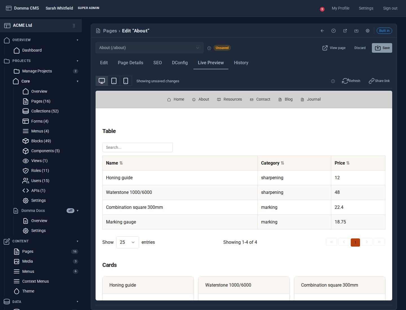Open ACME Ltd drag handle menu

click(x=74, y=26)
